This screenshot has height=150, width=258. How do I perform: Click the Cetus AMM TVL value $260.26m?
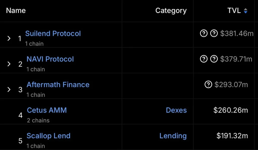[231, 110]
